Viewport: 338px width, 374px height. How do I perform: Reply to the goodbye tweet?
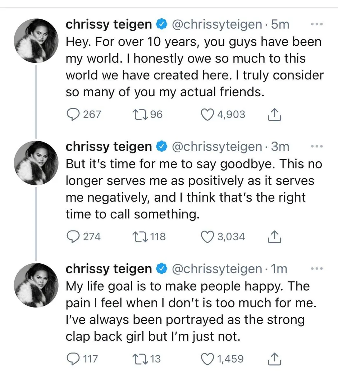pyautogui.click(x=74, y=236)
